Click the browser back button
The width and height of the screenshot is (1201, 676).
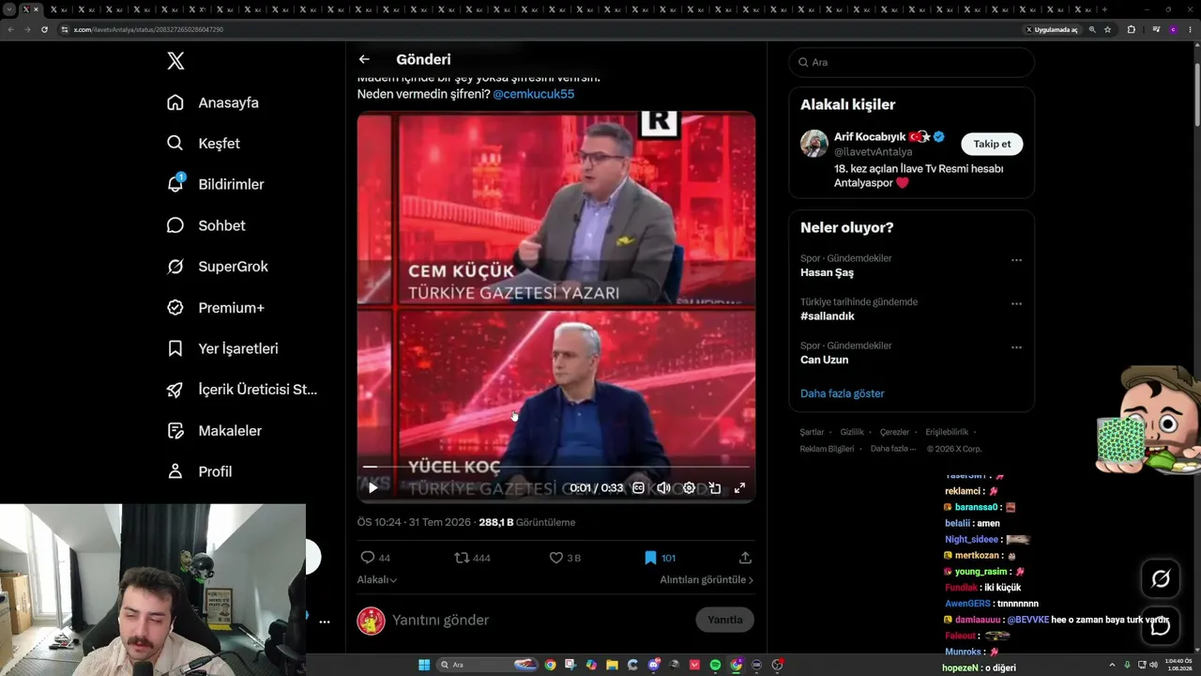tap(10, 29)
